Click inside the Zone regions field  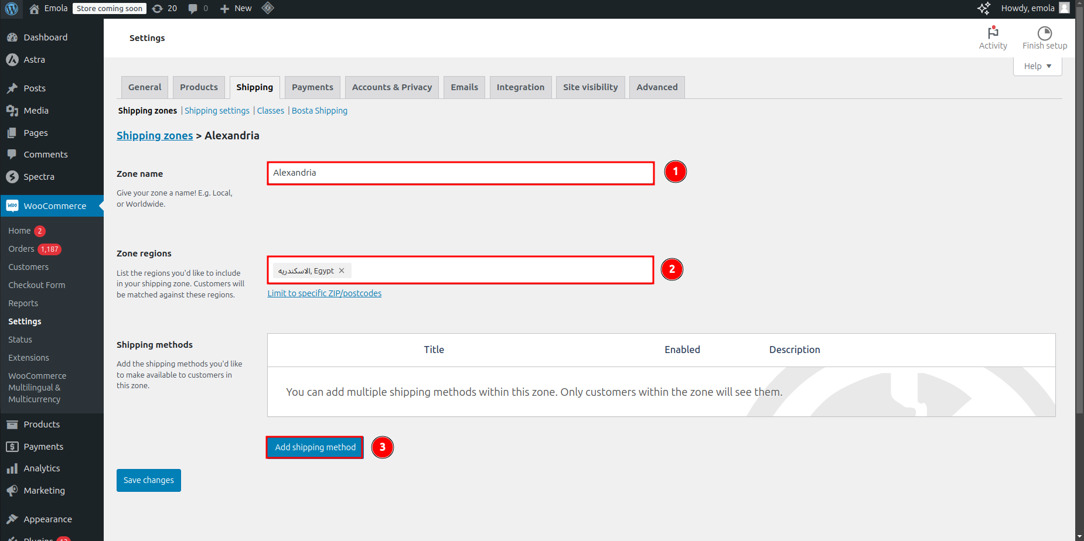(x=461, y=270)
